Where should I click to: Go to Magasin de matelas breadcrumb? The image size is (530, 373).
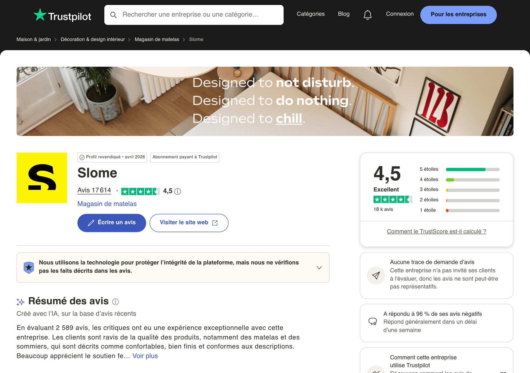click(157, 39)
